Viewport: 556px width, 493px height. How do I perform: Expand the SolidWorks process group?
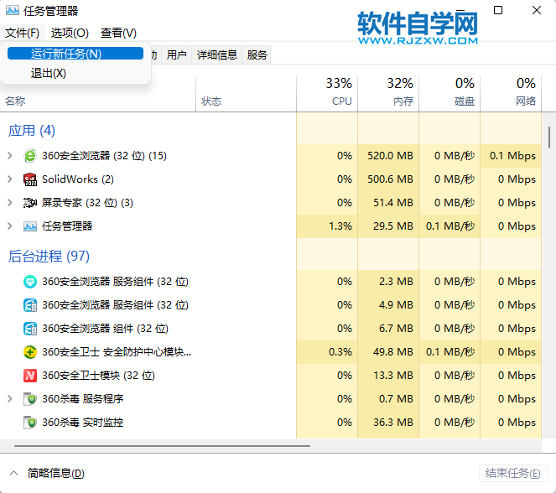(9, 179)
